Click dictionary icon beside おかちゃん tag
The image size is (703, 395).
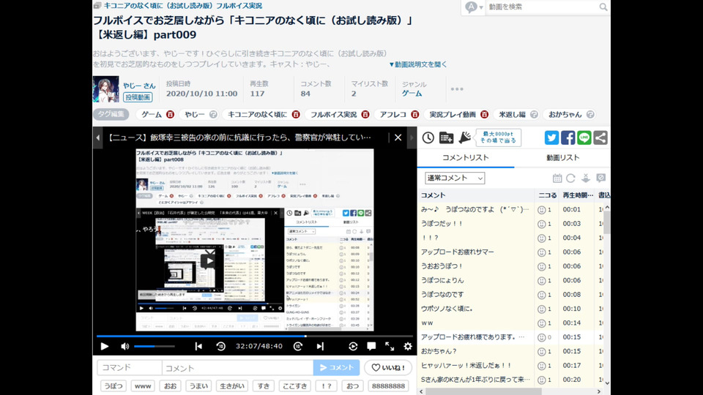point(590,115)
